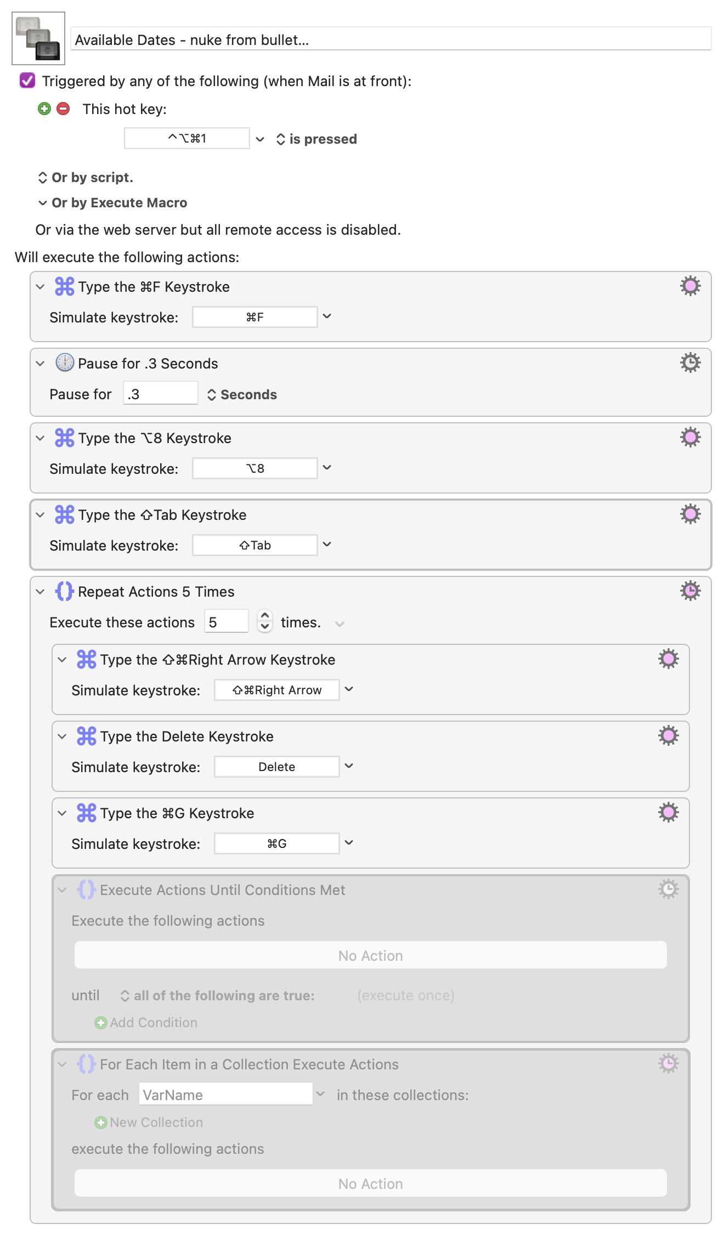Click 'No Action' placeholder under Execute the following actions

click(x=371, y=955)
